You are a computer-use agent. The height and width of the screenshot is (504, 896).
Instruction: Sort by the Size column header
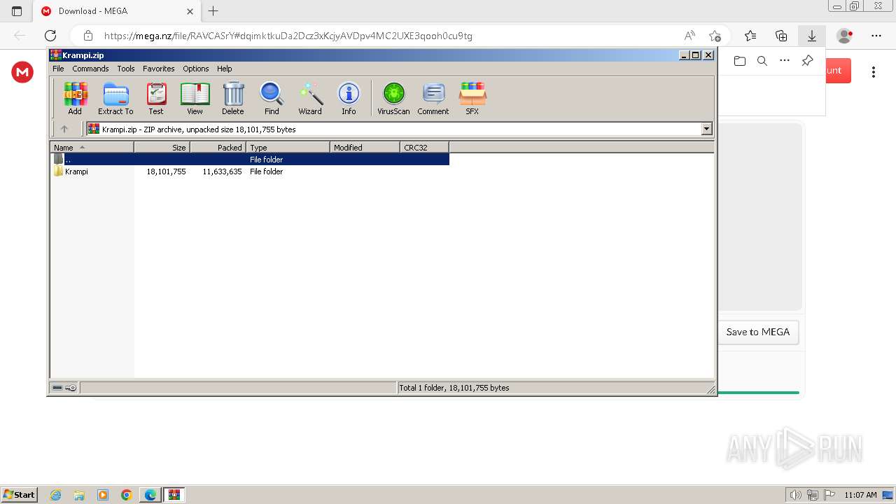point(162,147)
